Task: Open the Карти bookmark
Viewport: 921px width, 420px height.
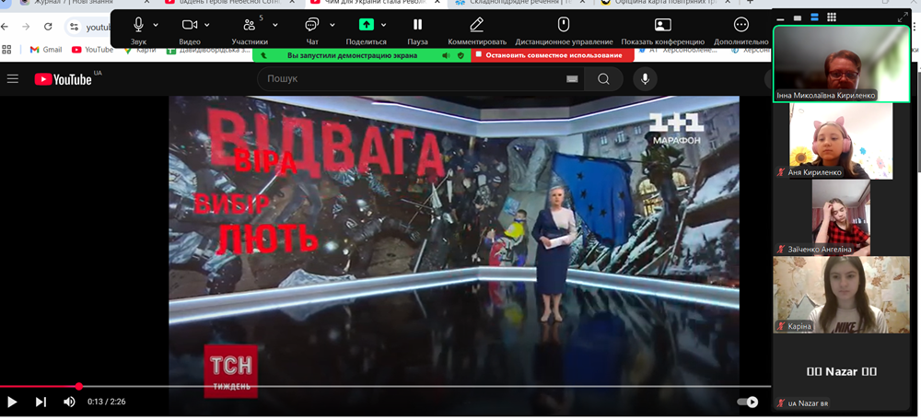Action: click(140, 50)
